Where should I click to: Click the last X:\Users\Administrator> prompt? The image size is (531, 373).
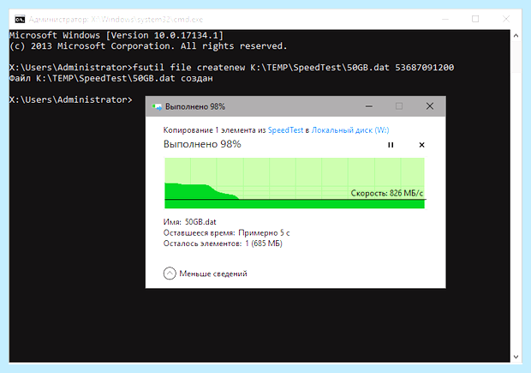[x=71, y=99]
